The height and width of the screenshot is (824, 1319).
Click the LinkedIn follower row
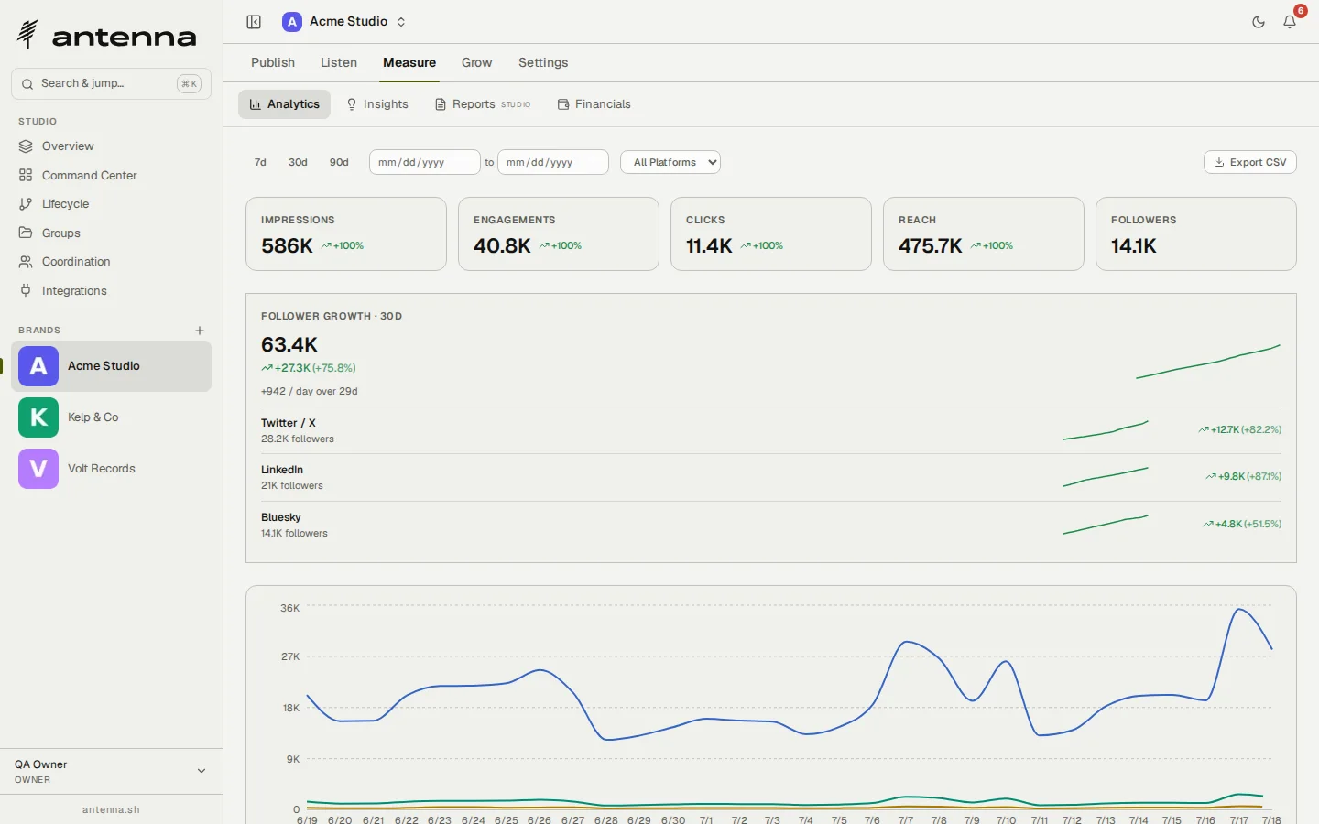click(x=771, y=477)
